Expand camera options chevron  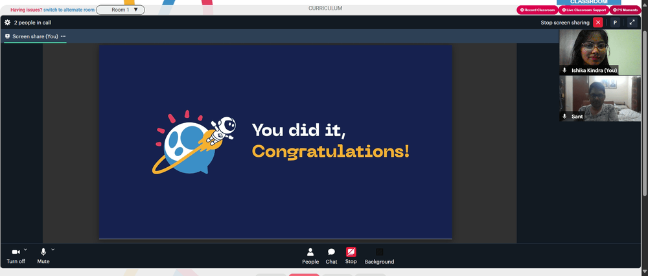pyautogui.click(x=25, y=249)
